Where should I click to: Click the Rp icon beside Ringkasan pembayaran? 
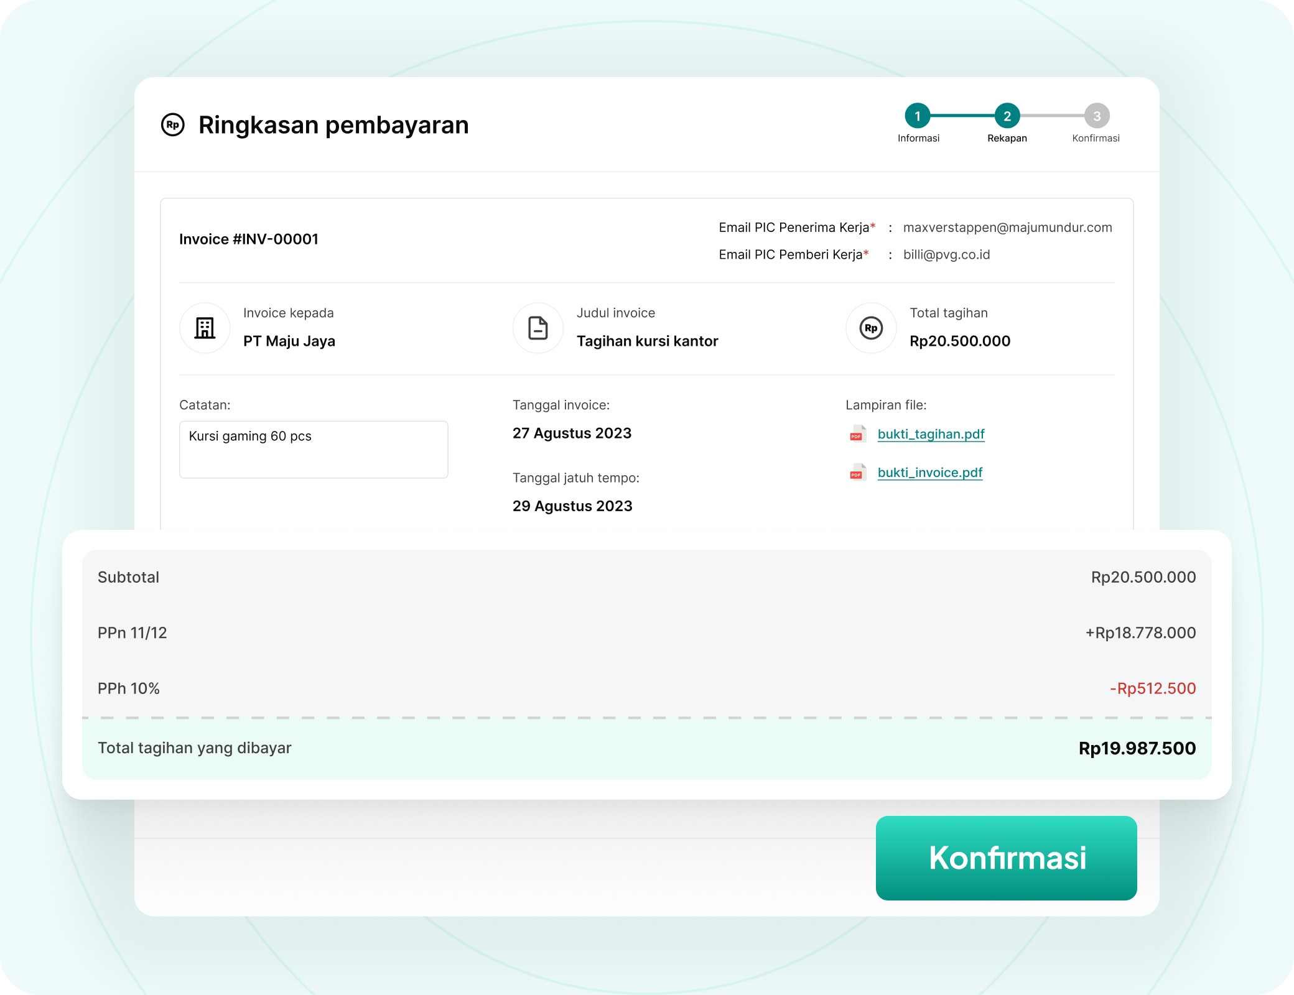(x=173, y=125)
